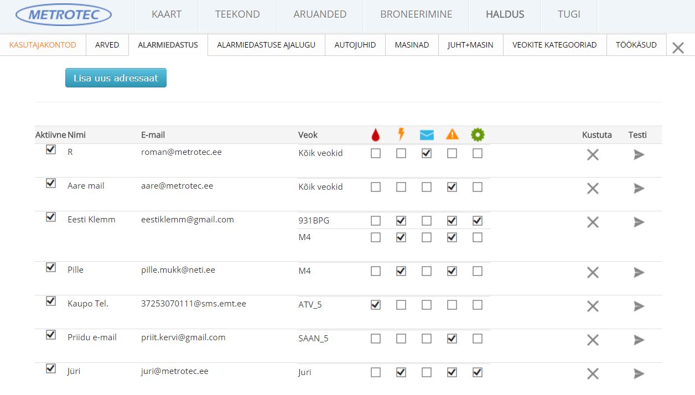
Task: Click the red fuel drop column icon
Action: [x=376, y=134]
